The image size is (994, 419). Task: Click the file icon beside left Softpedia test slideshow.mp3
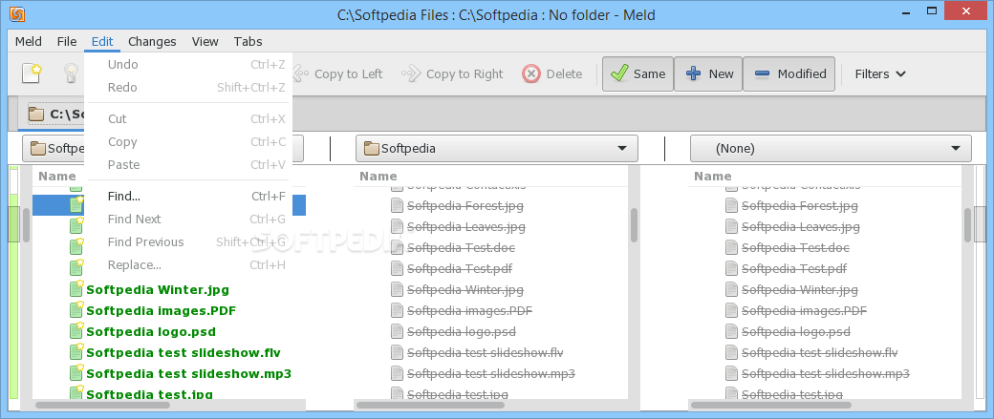click(76, 372)
